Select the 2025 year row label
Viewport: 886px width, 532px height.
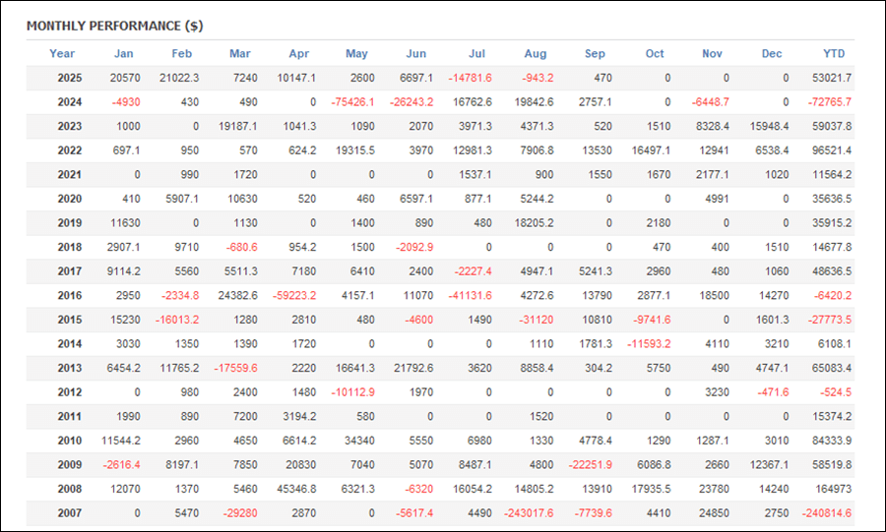[x=70, y=78]
